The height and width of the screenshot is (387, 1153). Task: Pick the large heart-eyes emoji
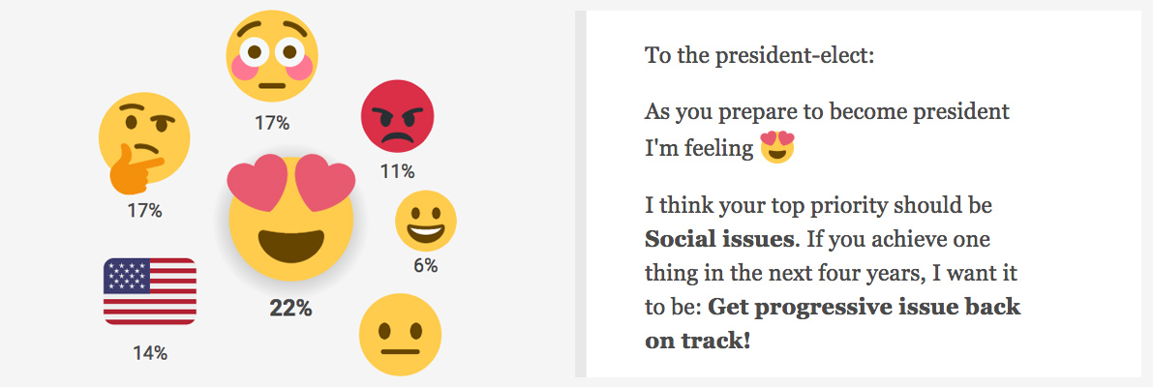coord(291,218)
